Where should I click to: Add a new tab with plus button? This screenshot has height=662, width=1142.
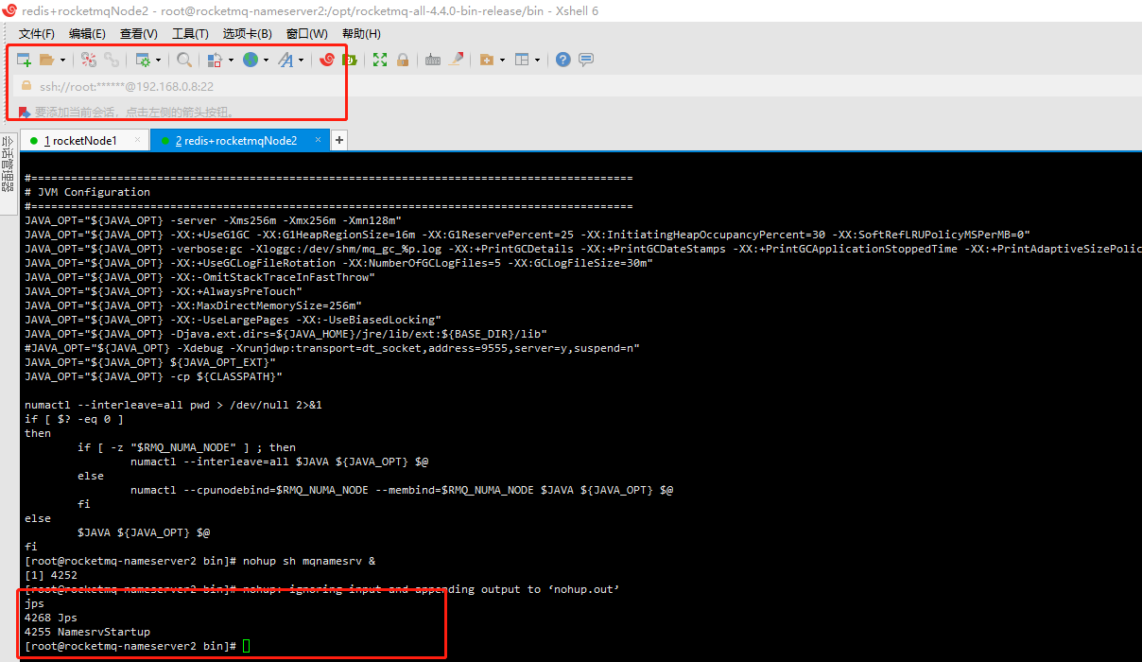(x=339, y=140)
